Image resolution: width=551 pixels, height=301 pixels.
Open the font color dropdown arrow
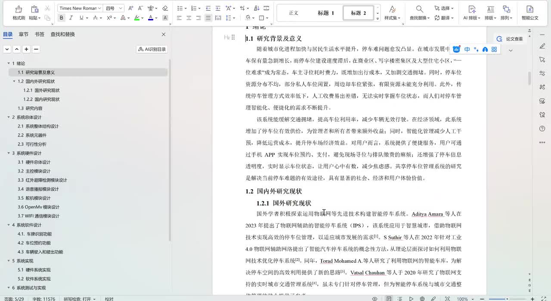[x=156, y=18]
